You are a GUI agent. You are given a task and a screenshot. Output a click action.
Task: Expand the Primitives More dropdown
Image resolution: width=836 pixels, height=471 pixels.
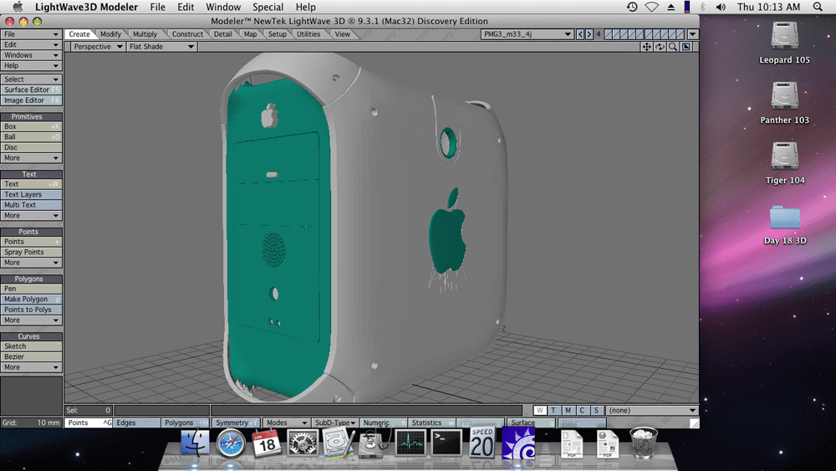pos(31,158)
